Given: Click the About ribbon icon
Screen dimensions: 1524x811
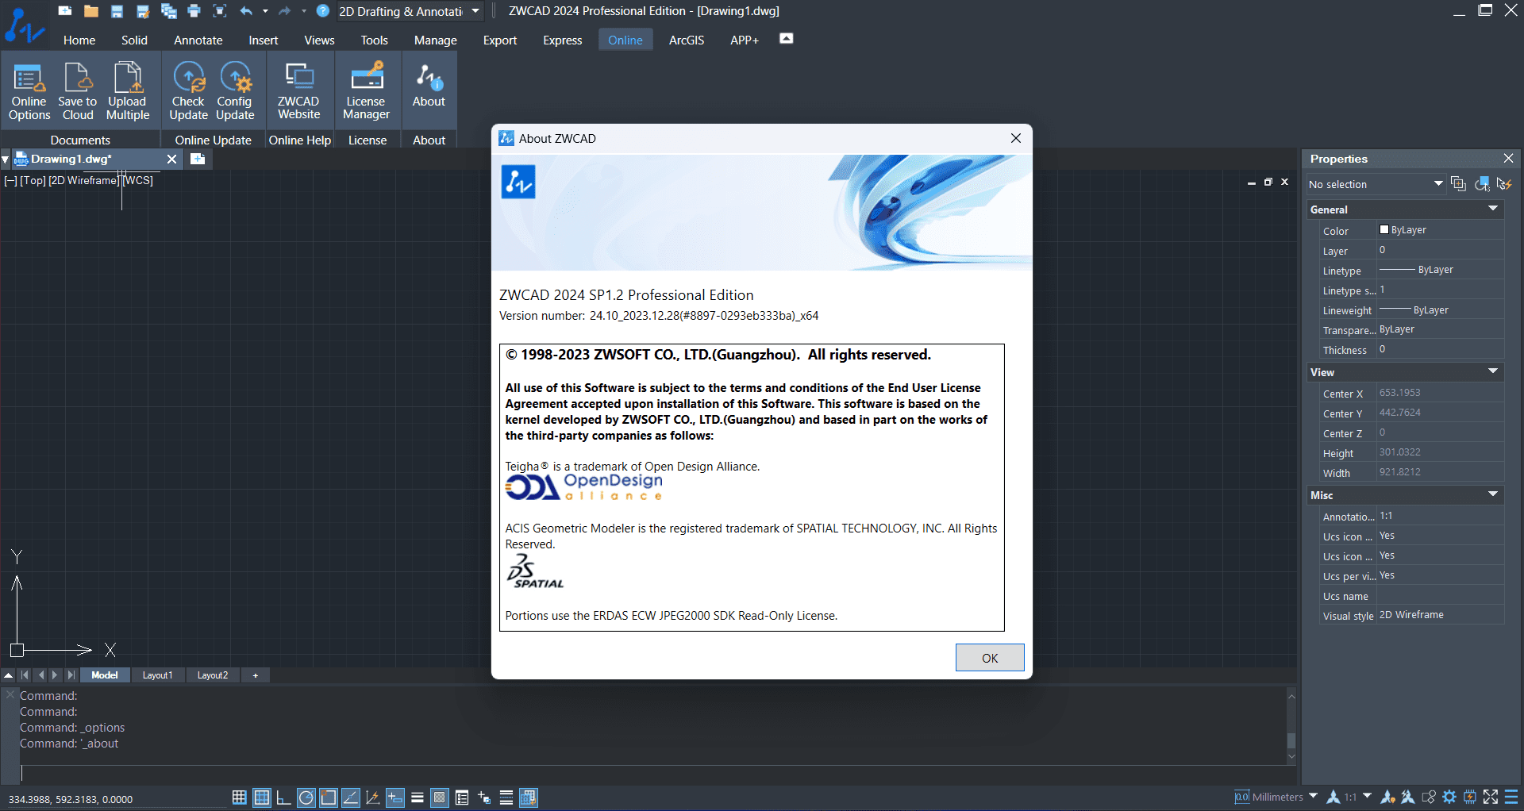Looking at the screenshot, I should [429, 86].
